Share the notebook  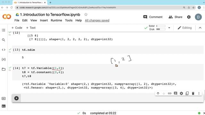(175, 17)
